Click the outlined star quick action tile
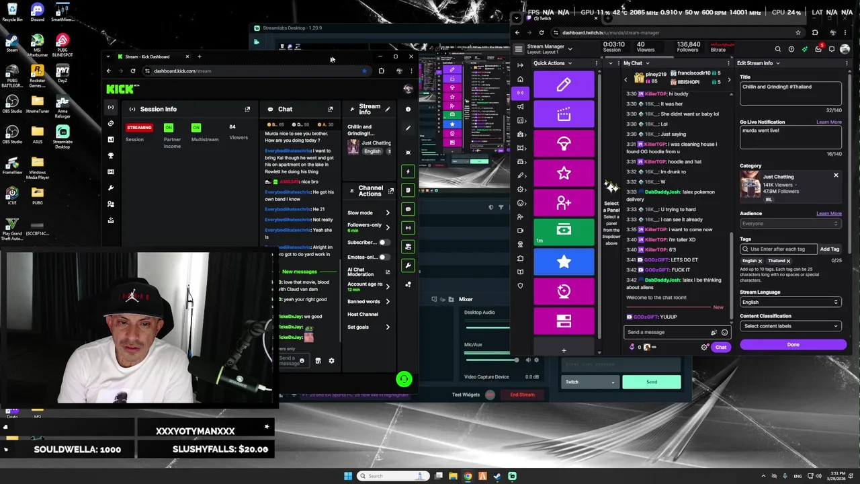Screen dimensions: 860x484 (x=564, y=173)
